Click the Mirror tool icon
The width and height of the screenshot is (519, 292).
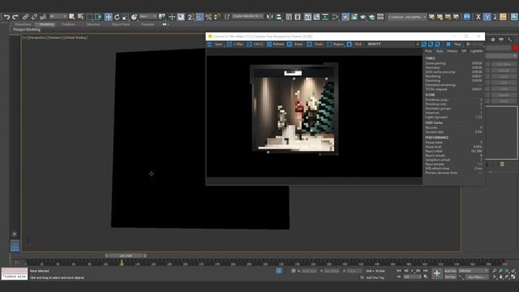270,16
